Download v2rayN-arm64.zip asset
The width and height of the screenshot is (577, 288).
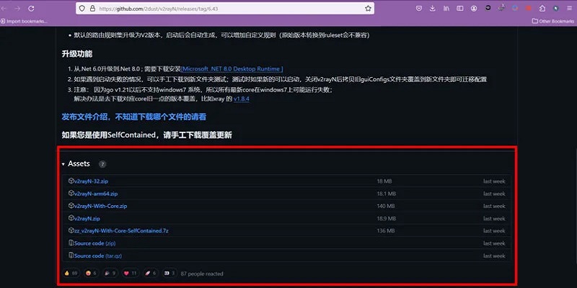point(95,194)
